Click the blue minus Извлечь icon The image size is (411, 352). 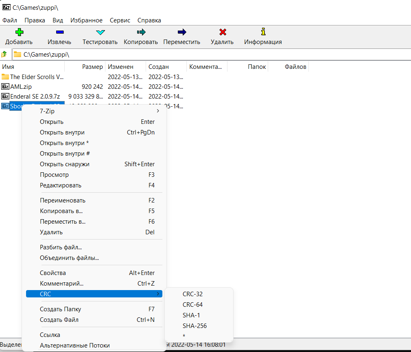point(59,32)
